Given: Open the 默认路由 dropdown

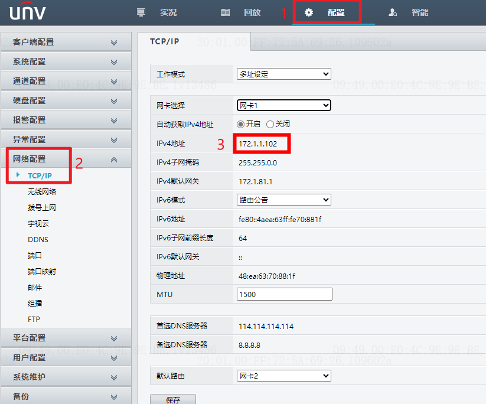Looking at the screenshot, I should point(283,375).
